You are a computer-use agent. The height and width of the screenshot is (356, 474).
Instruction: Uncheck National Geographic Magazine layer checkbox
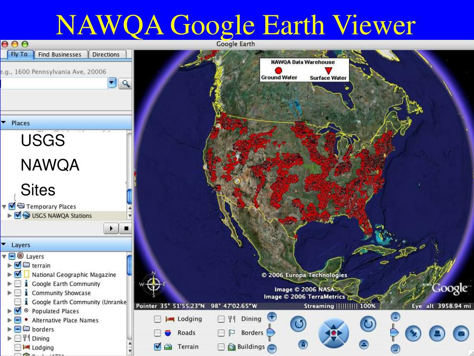[18, 274]
